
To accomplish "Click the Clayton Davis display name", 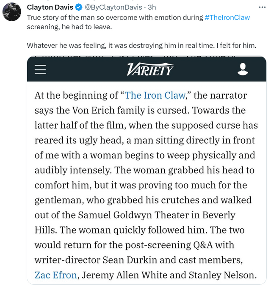I will [x=50, y=7].
